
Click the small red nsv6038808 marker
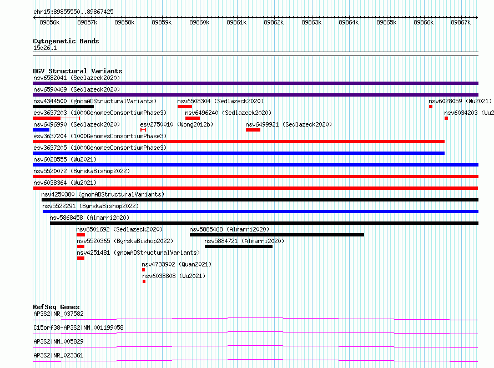pos(144,281)
